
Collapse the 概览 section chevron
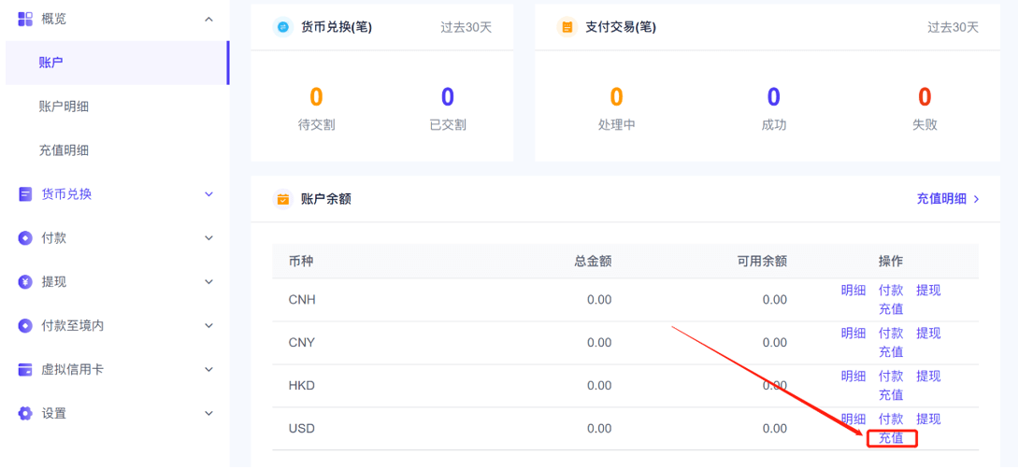(x=208, y=20)
